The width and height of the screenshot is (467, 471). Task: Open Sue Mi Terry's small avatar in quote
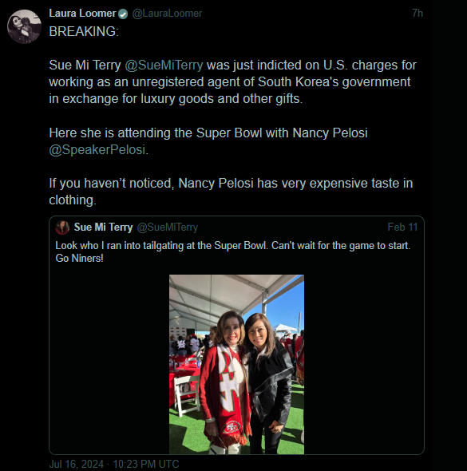[62, 228]
